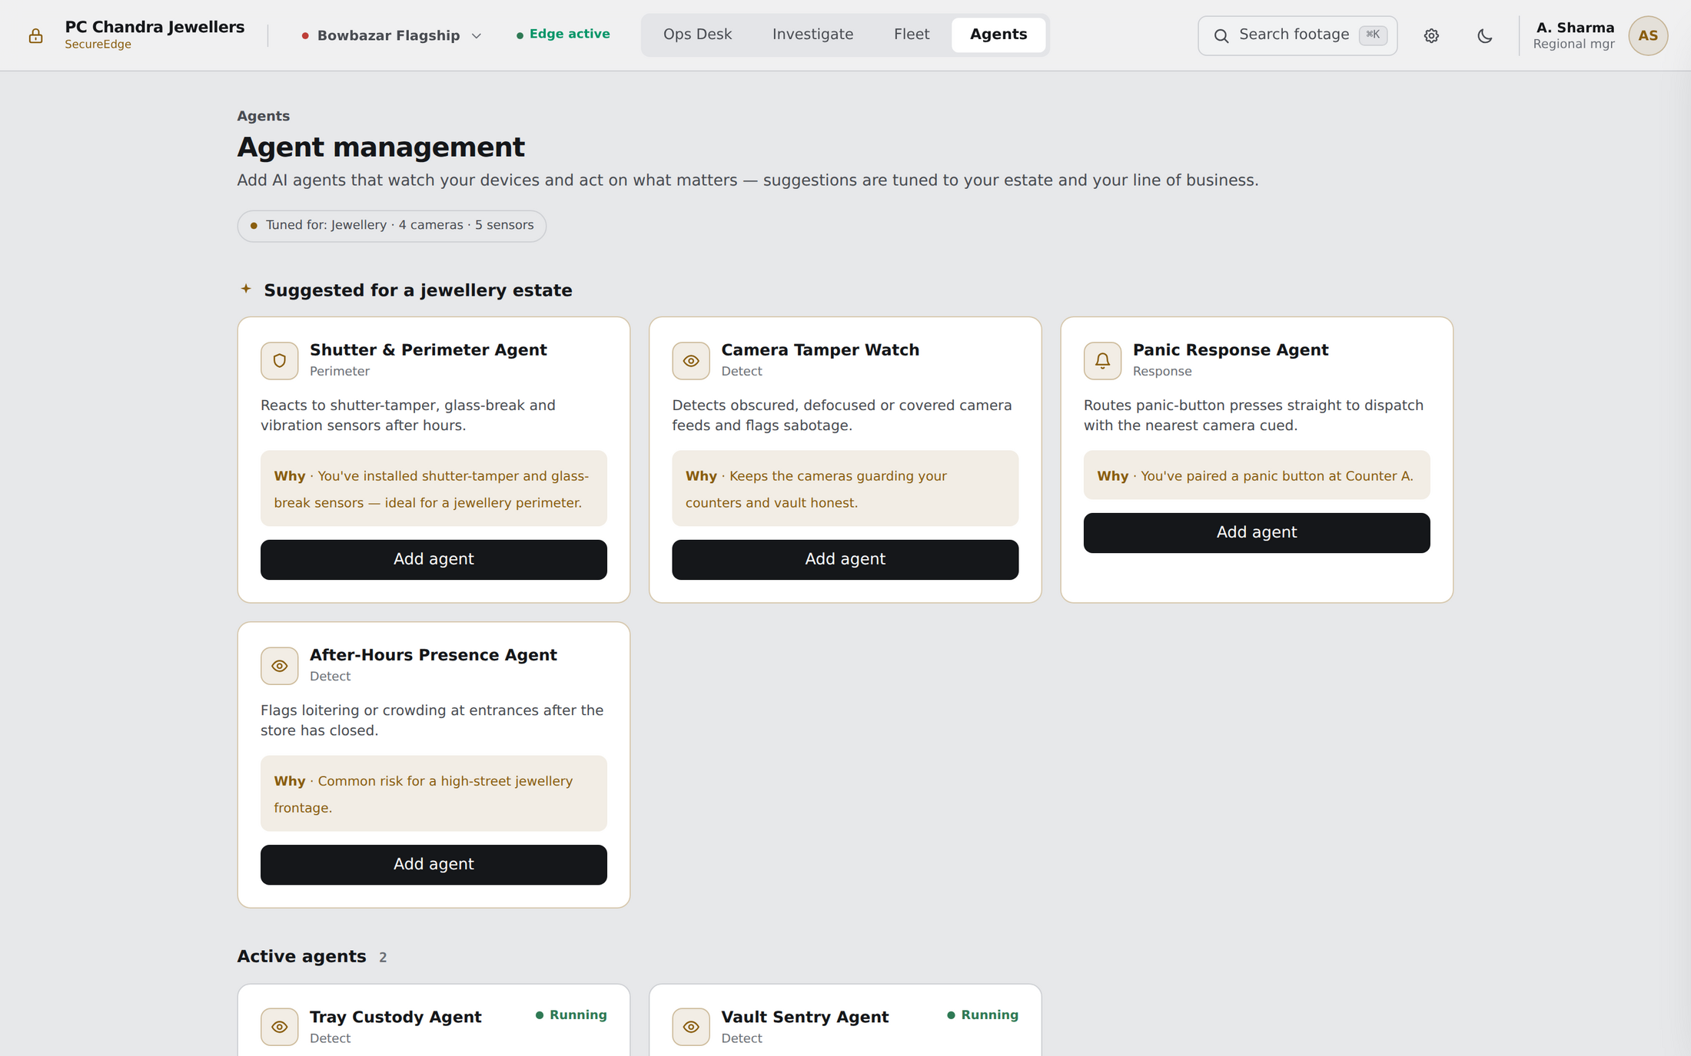
Task: Click the Tuned for Jewellery chip
Action: 391,226
